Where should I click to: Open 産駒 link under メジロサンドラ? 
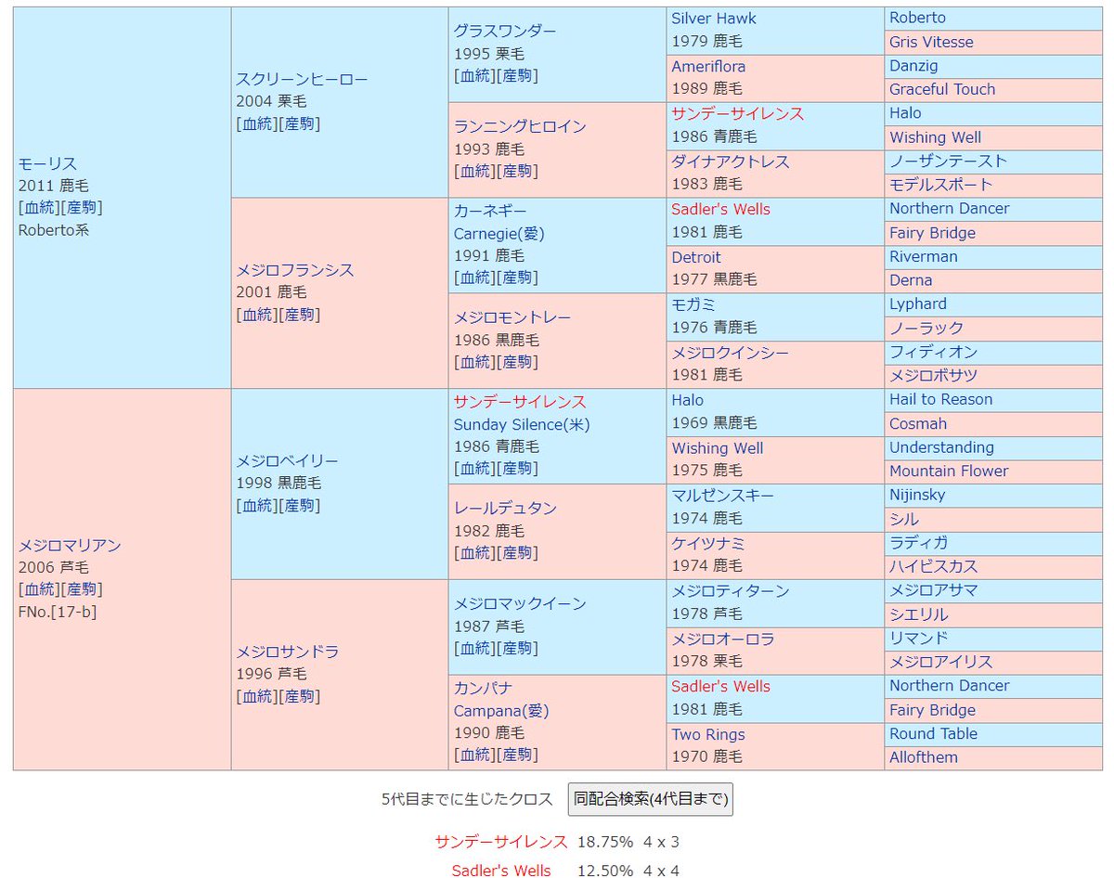pos(300,696)
